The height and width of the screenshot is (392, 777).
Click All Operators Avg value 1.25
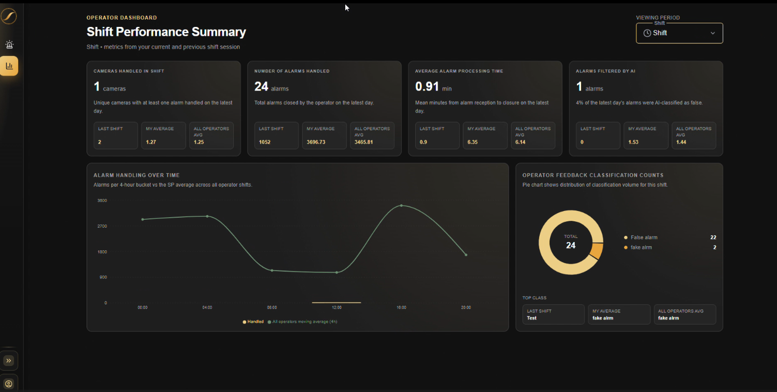199,142
